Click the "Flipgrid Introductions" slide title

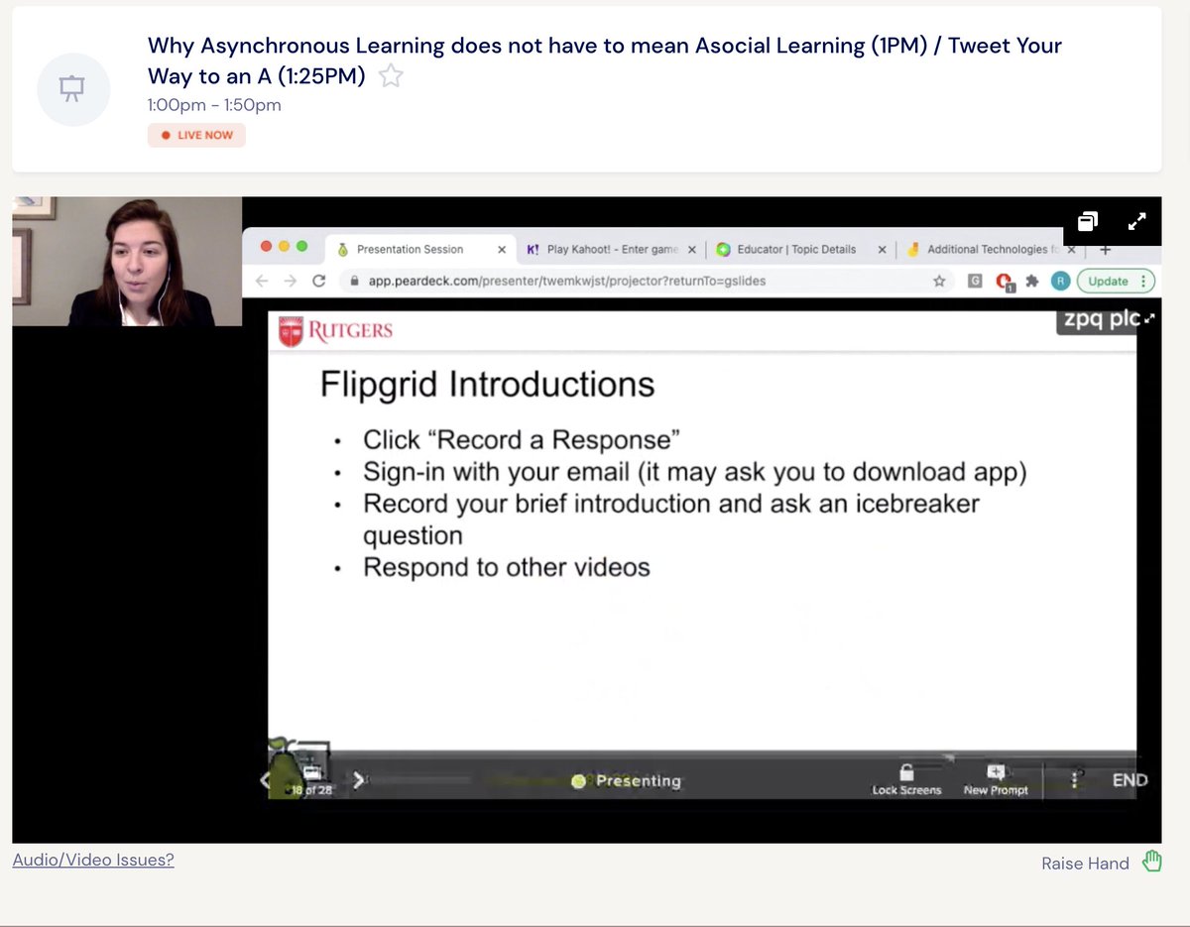point(487,385)
